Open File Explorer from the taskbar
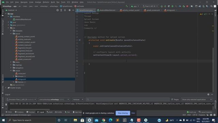This screenshot has height=123, width=218. point(75,120)
